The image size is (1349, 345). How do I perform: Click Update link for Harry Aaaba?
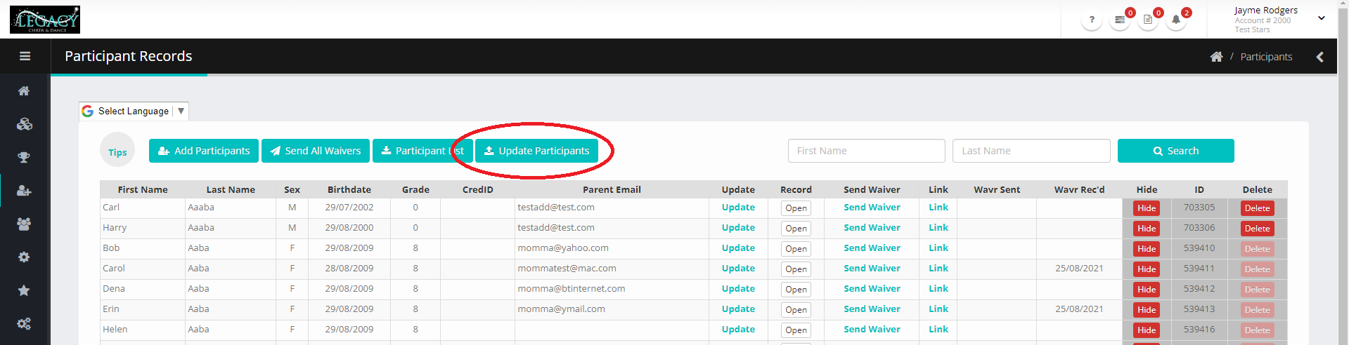(738, 228)
